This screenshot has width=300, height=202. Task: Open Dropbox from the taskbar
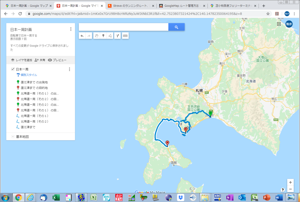click(181, 197)
